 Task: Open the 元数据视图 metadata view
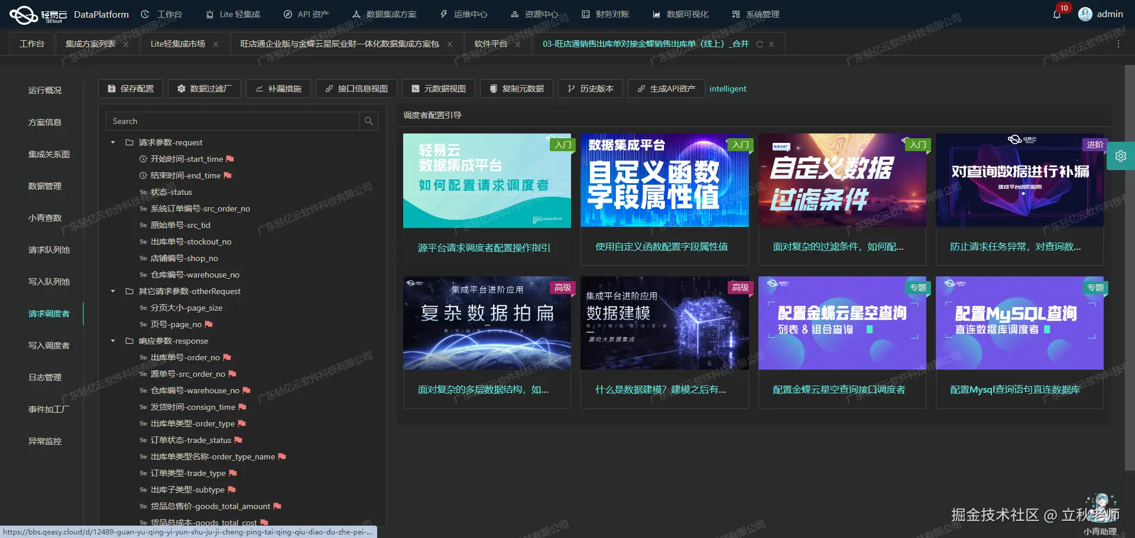(x=438, y=89)
